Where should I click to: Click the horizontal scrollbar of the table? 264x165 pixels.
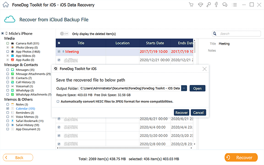pyautogui.click(x=104, y=148)
